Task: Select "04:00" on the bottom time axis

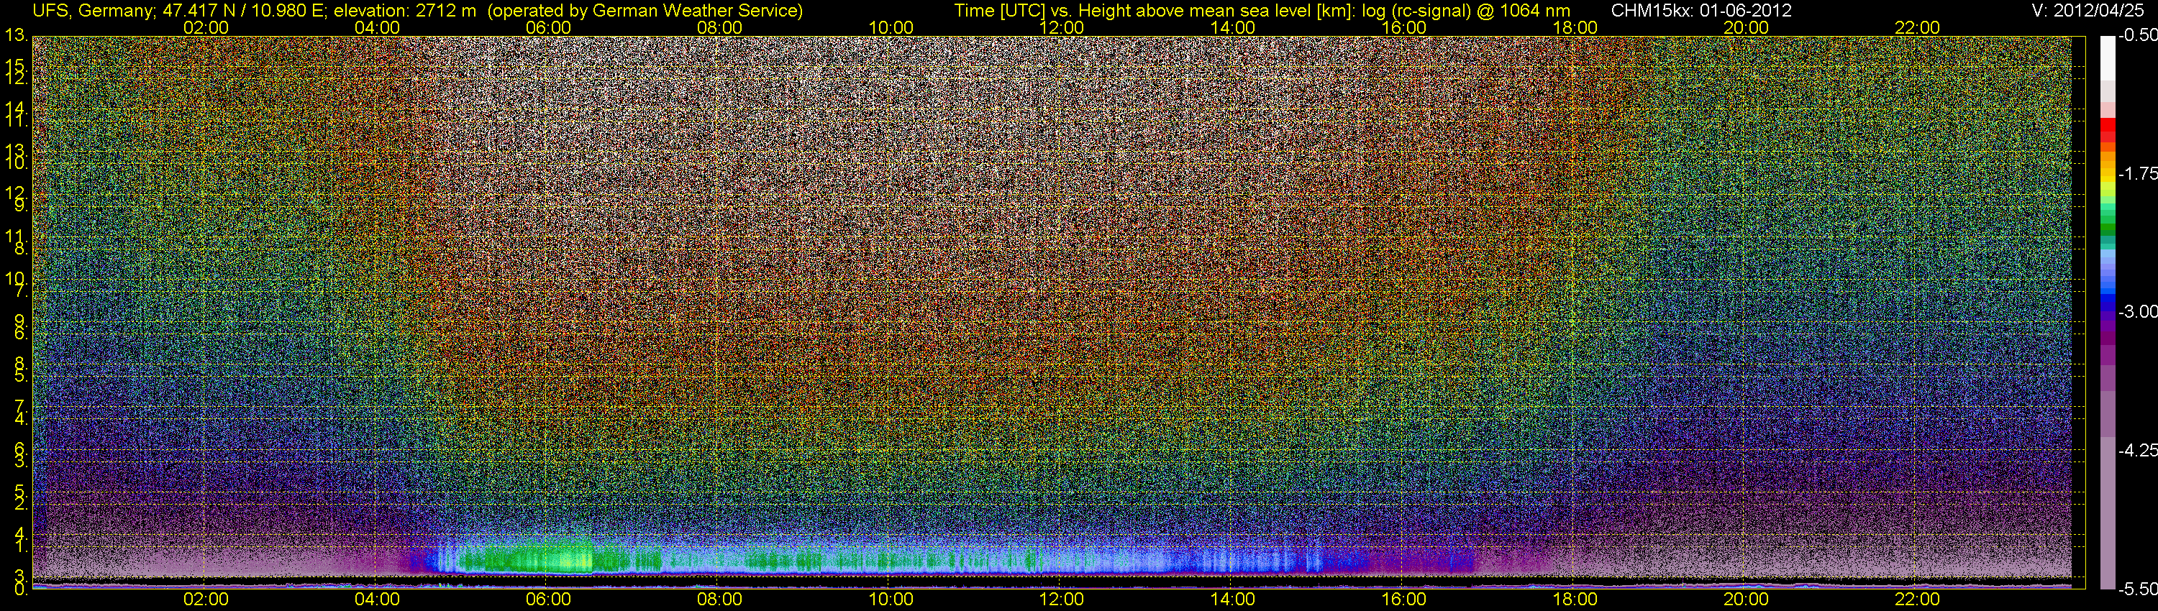Action: pyautogui.click(x=377, y=599)
